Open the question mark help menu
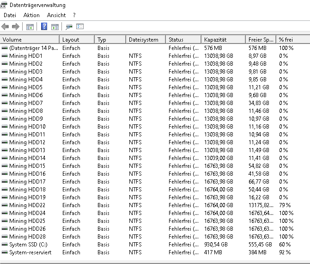 (74, 15)
